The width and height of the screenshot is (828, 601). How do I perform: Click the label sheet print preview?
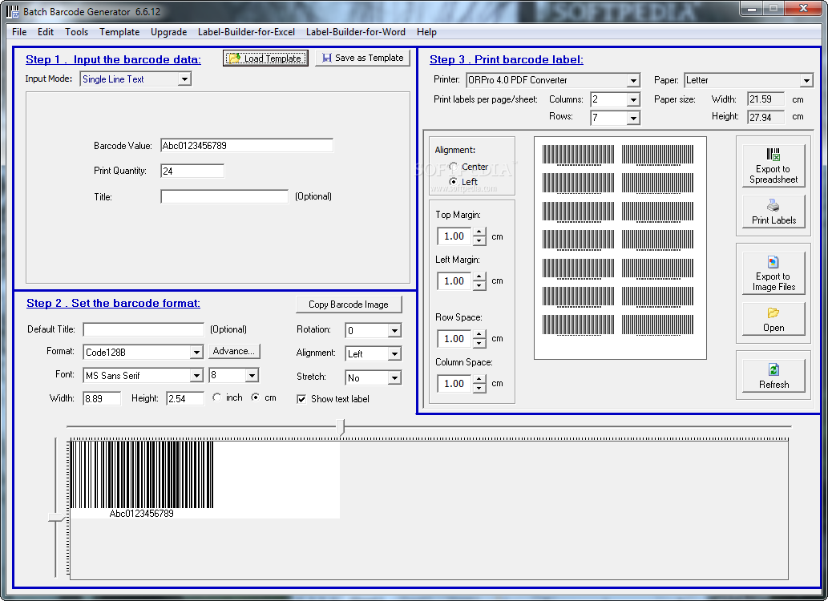(x=620, y=248)
